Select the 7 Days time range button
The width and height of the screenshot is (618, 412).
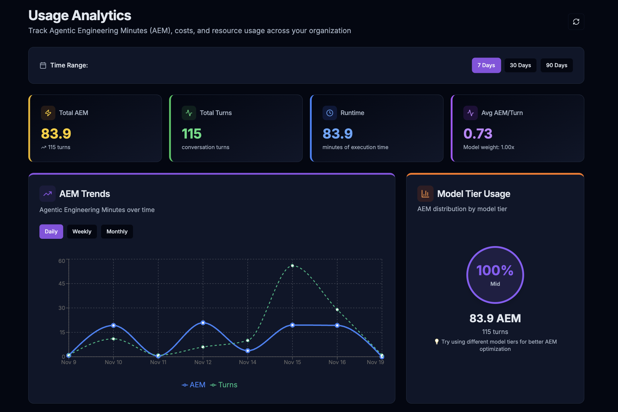[486, 65]
